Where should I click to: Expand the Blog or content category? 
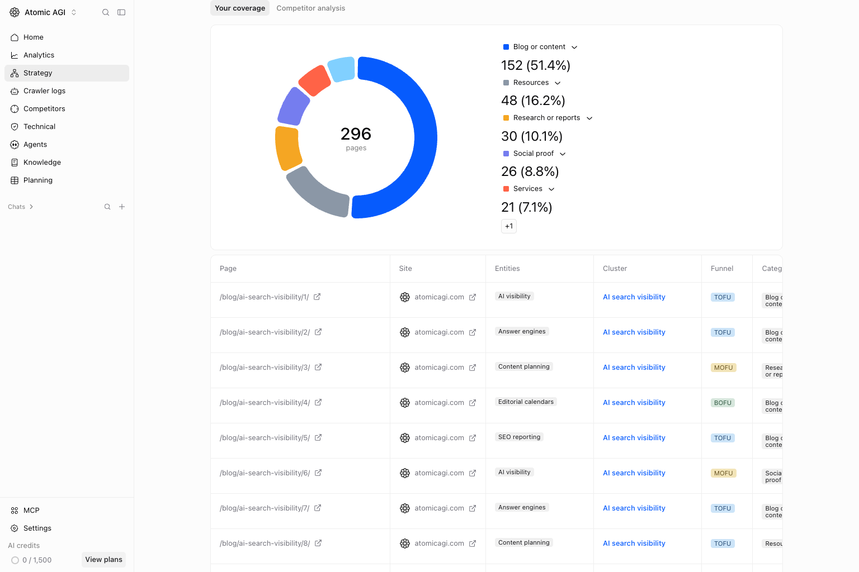point(574,47)
